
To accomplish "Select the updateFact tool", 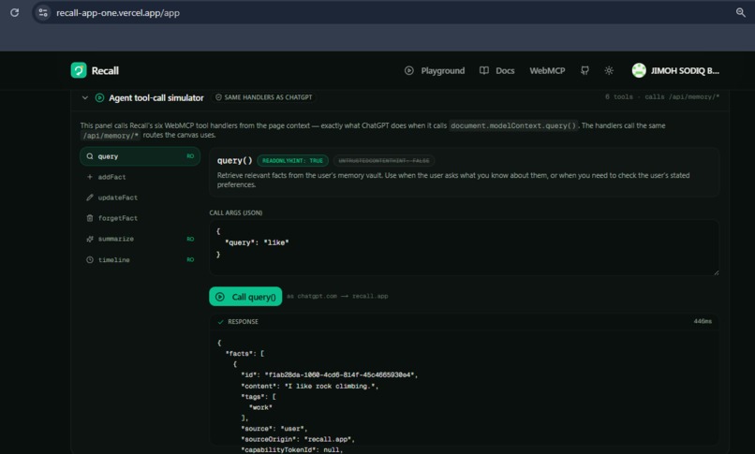I will pos(140,198).
